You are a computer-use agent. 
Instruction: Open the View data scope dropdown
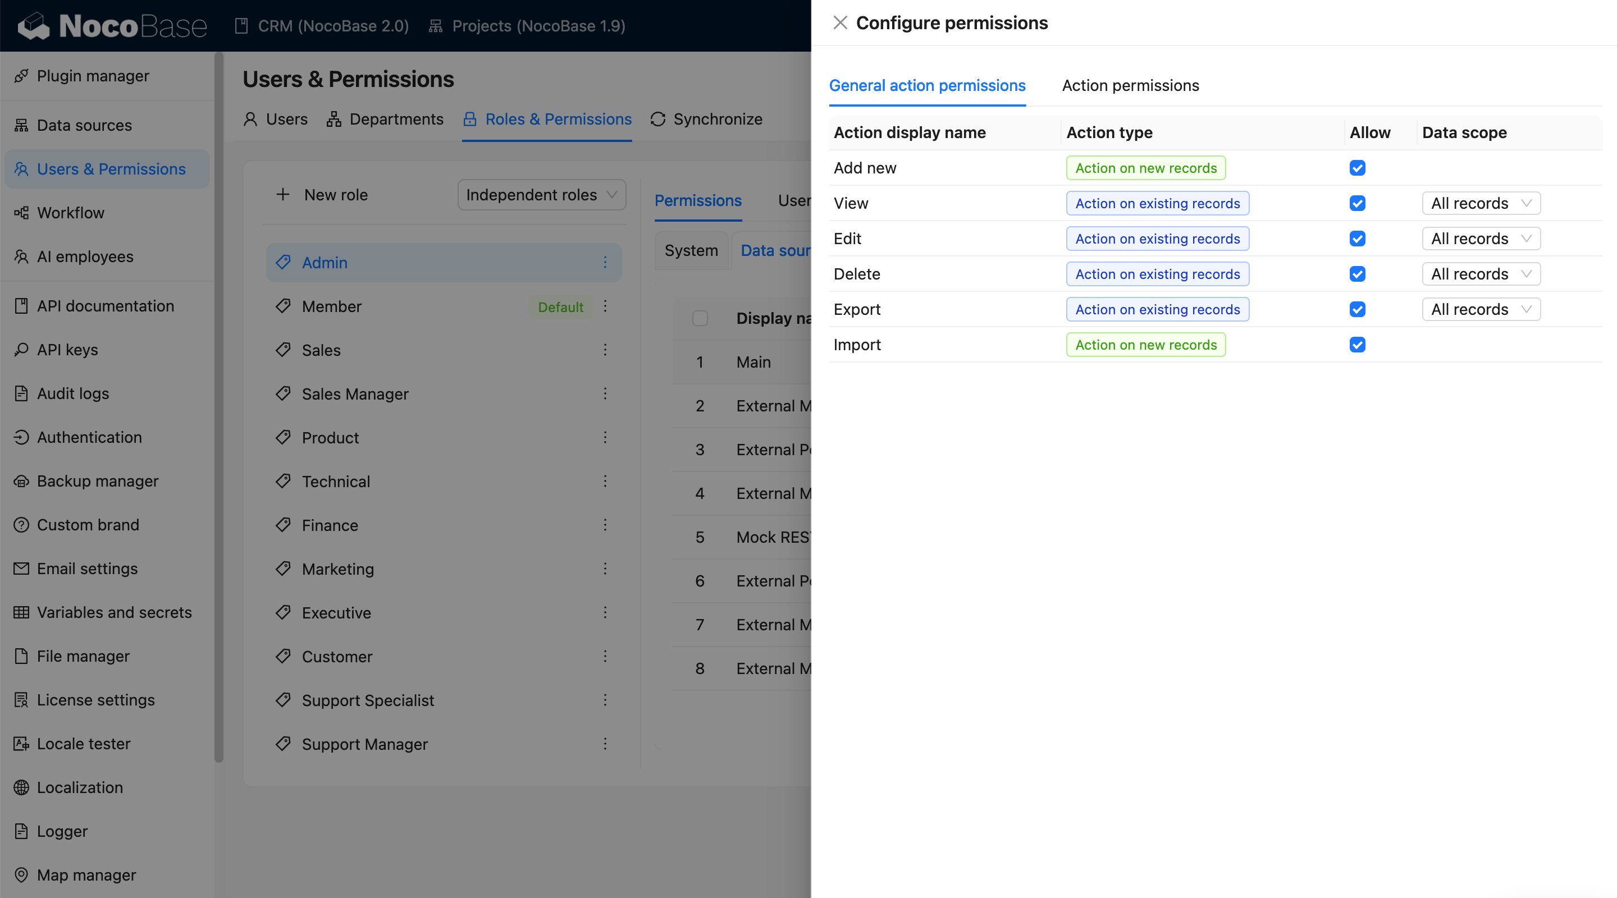pyautogui.click(x=1480, y=203)
